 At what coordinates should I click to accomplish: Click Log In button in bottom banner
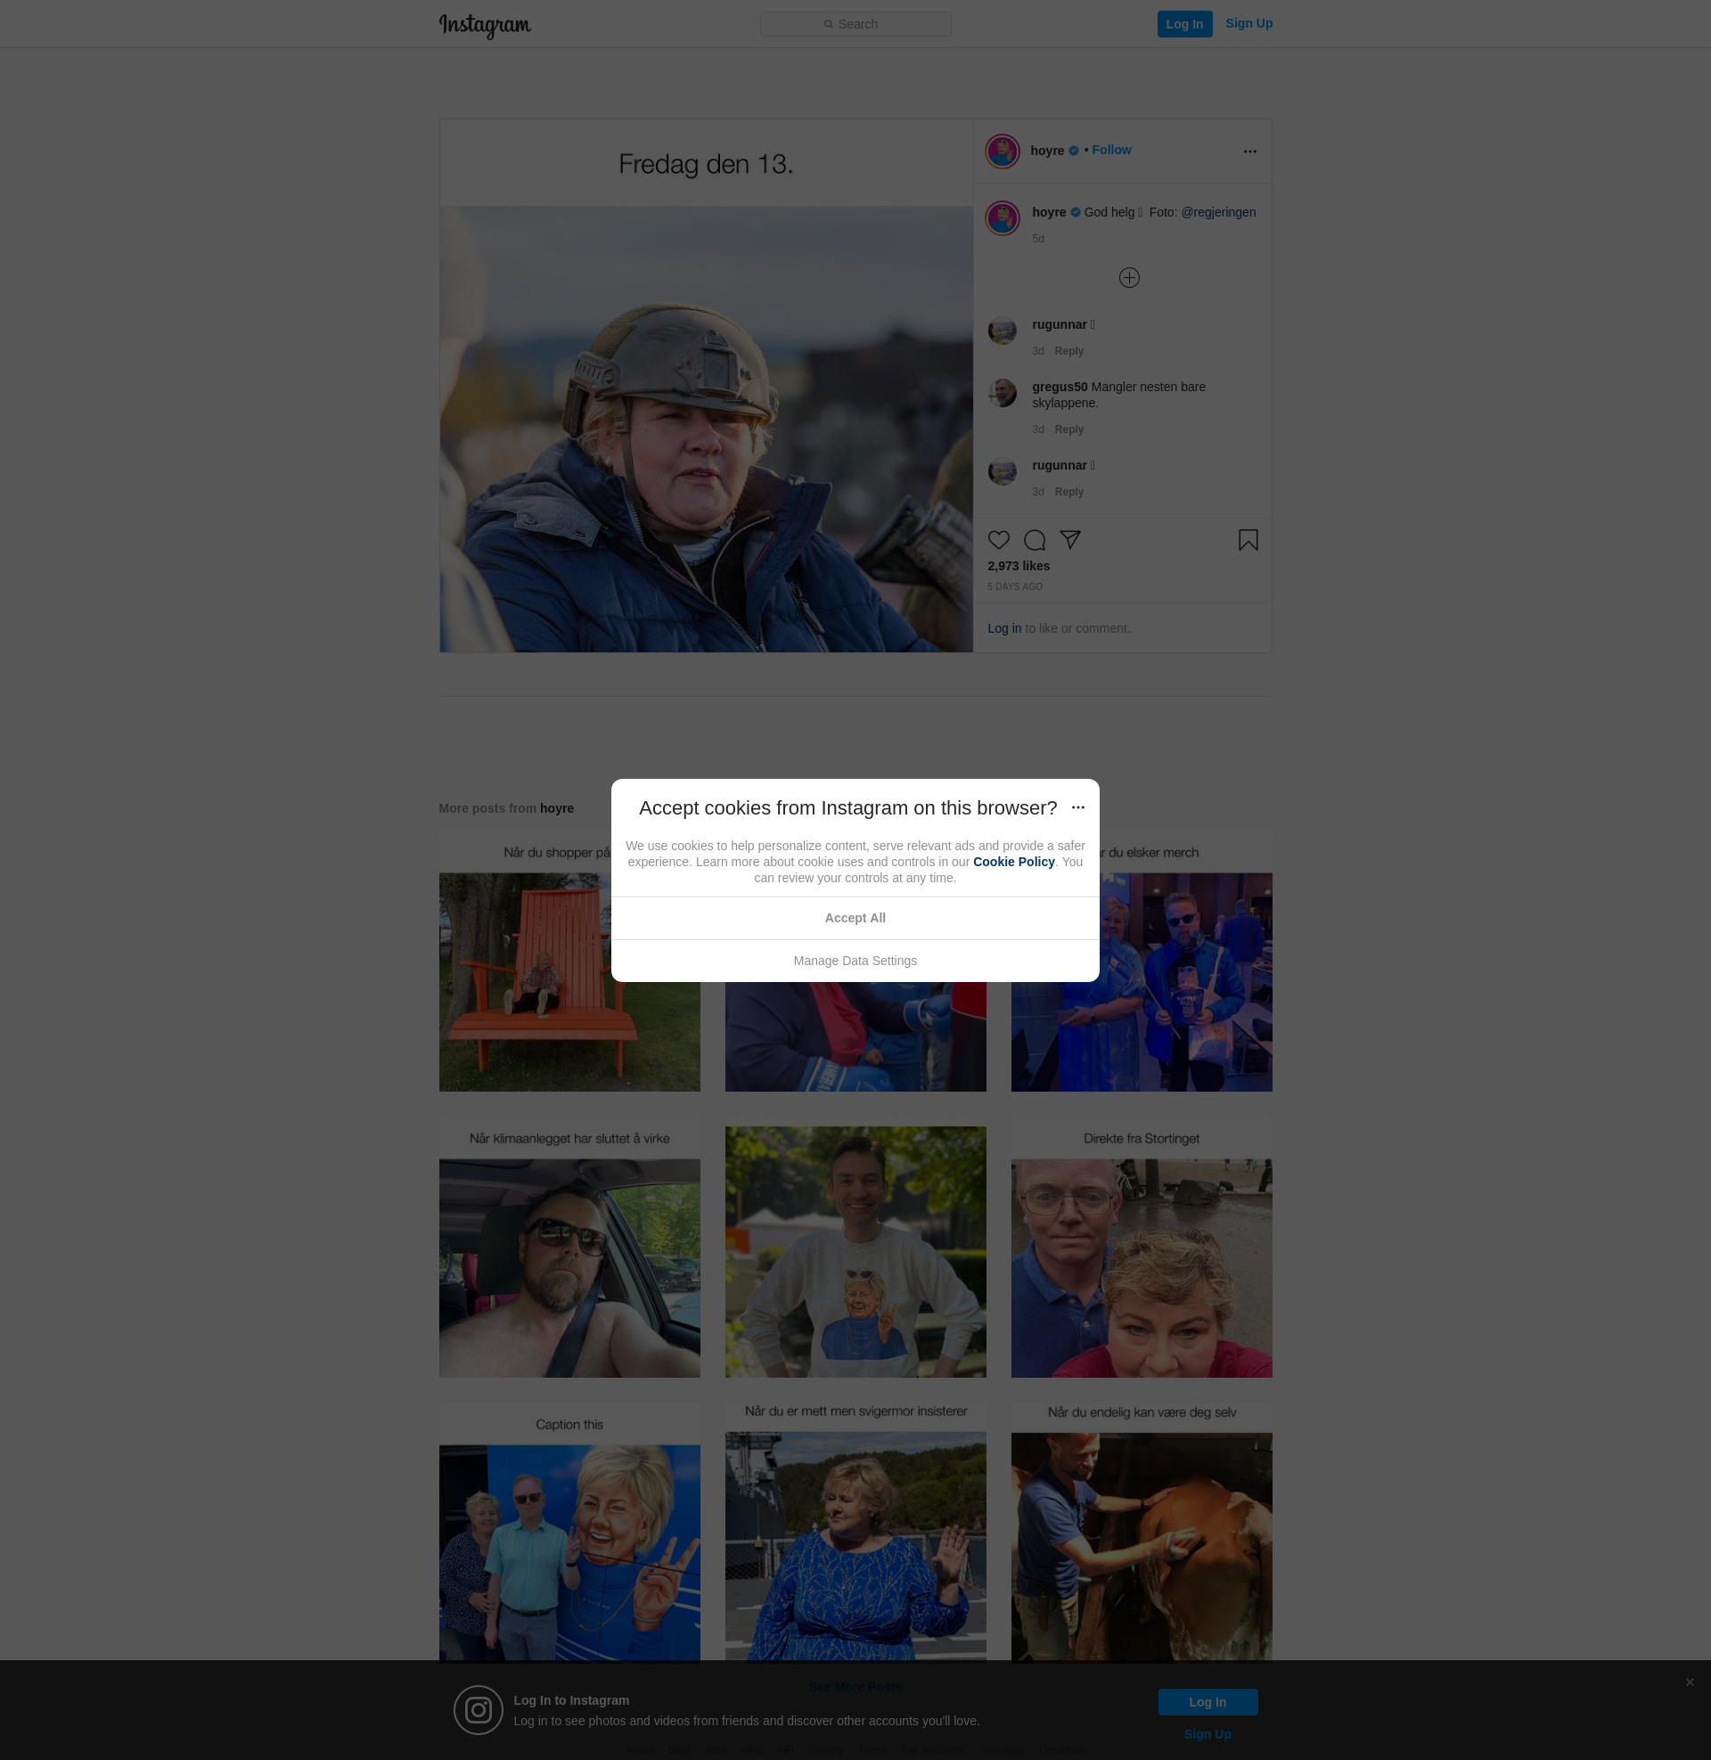(1207, 1702)
